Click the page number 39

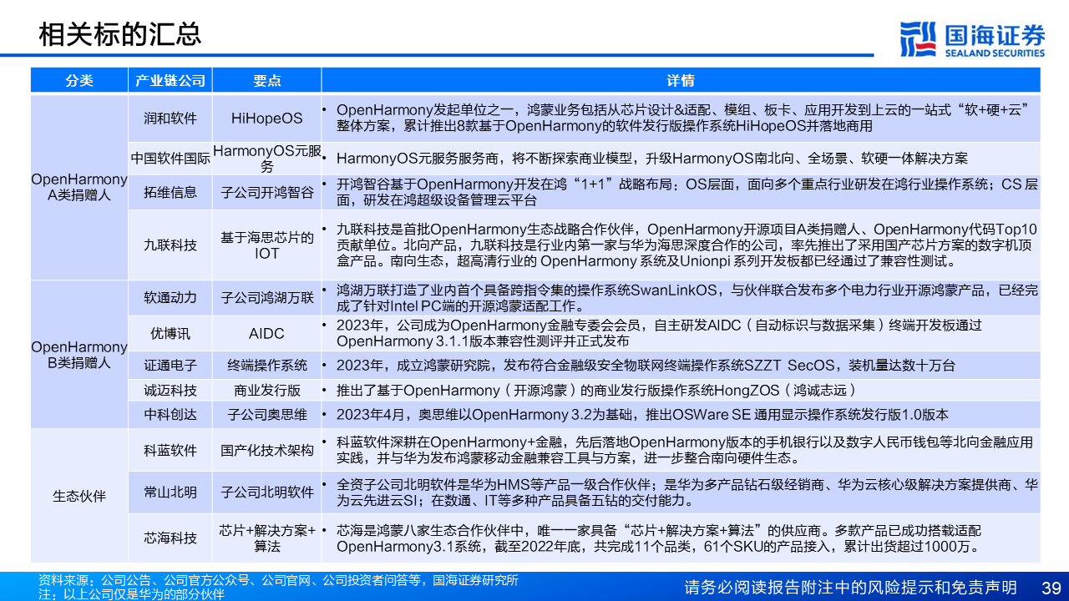(x=1051, y=587)
